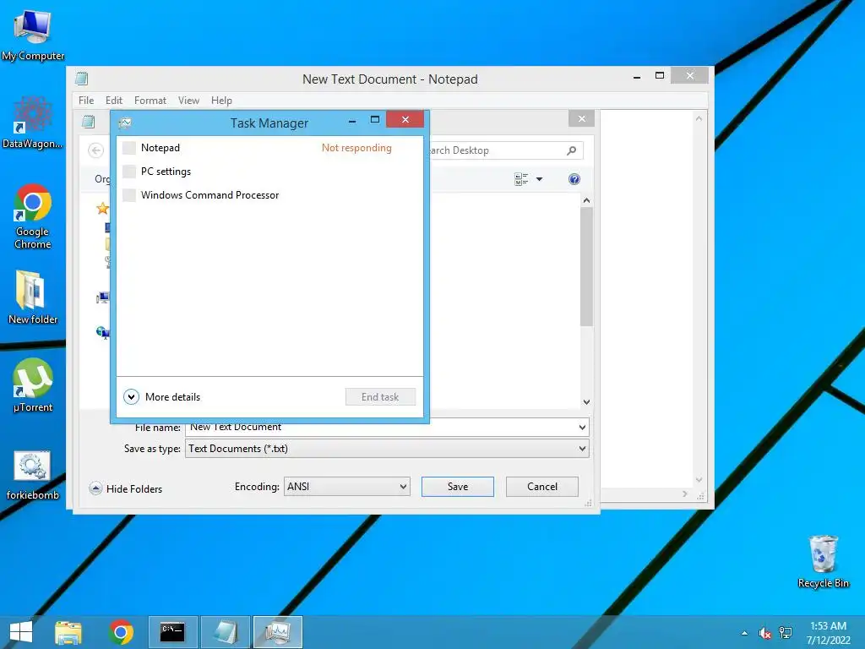Switch to Notepad taskbar button
865x649 pixels.
click(x=225, y=632)
